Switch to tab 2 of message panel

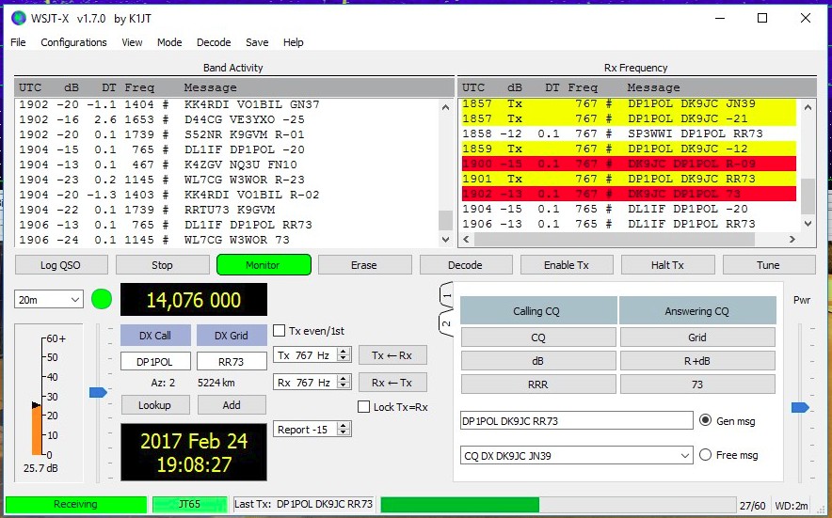tap(446, 322)
